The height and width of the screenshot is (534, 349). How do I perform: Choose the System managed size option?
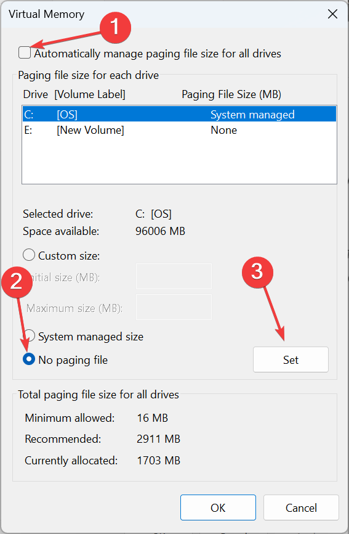[x=29, y=336]
